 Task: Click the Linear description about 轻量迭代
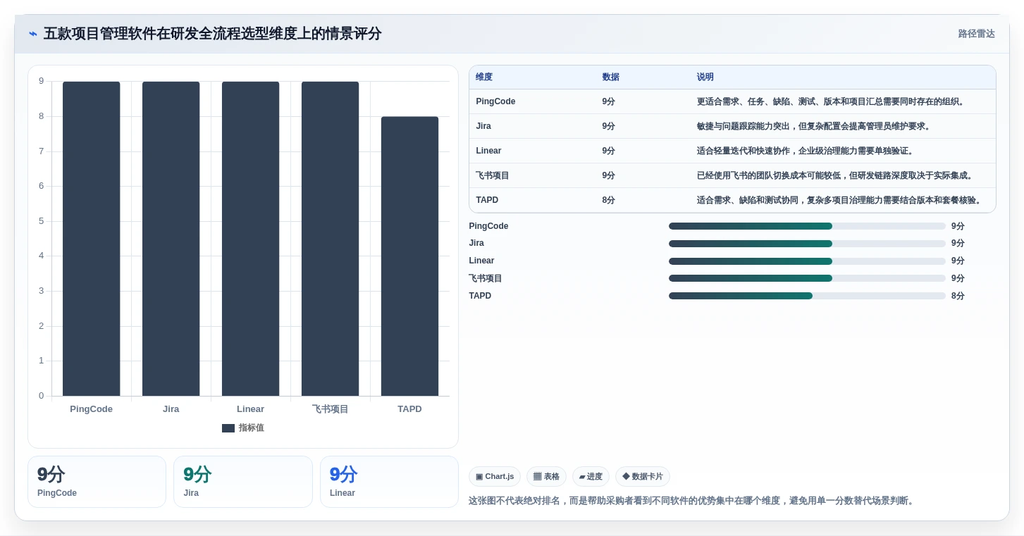806,151
